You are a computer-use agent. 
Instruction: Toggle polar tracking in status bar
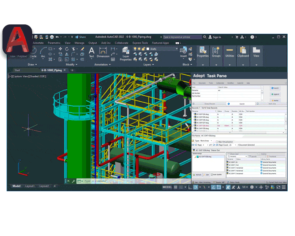tap(196, 187)
